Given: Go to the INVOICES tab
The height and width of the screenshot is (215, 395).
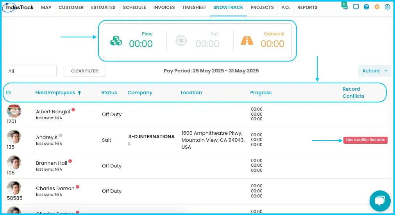Looking at the screenshot, I should click(x=164, y=7).
